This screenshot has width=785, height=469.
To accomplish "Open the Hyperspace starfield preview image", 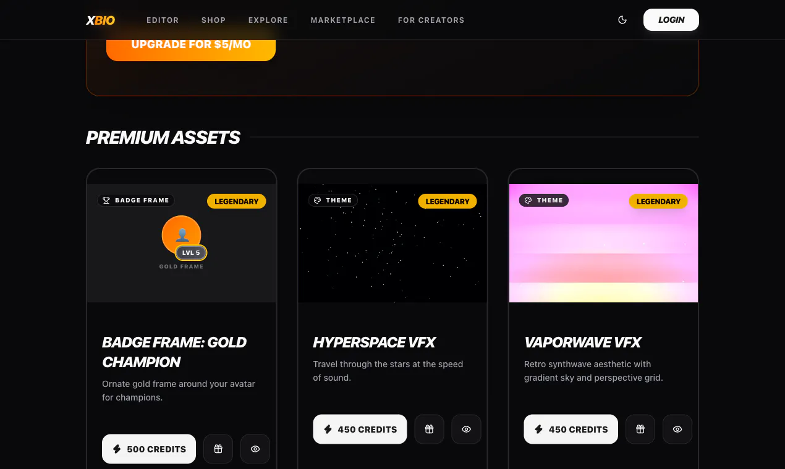I will click(x=392, y=243).
